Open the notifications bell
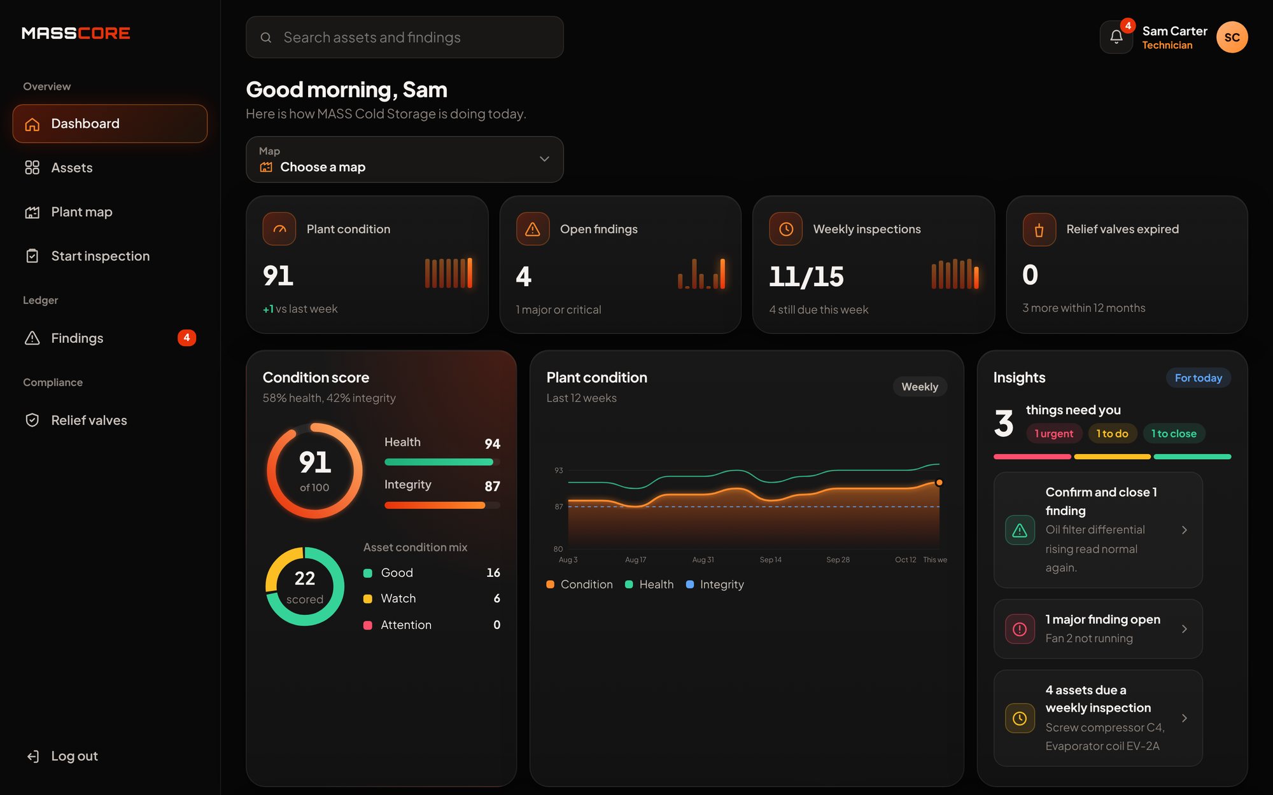This screenshot has width=1273, height=795. [1116, 37]
